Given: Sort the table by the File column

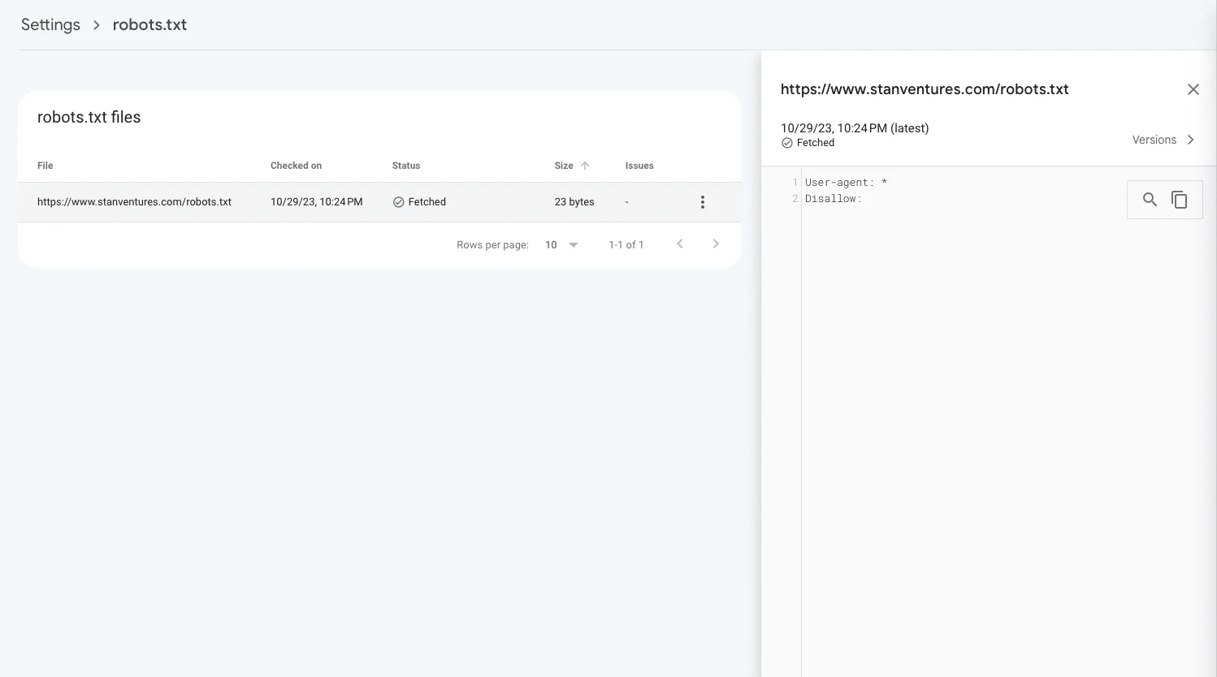Looking at the screenshot, I should pos(45,165).
